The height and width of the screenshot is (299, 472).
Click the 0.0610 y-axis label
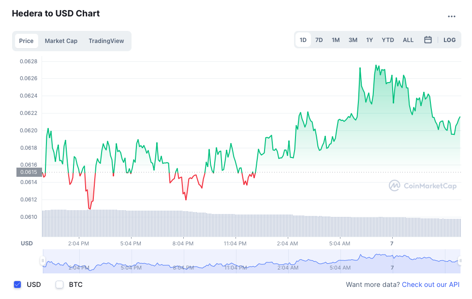[29, 217]
